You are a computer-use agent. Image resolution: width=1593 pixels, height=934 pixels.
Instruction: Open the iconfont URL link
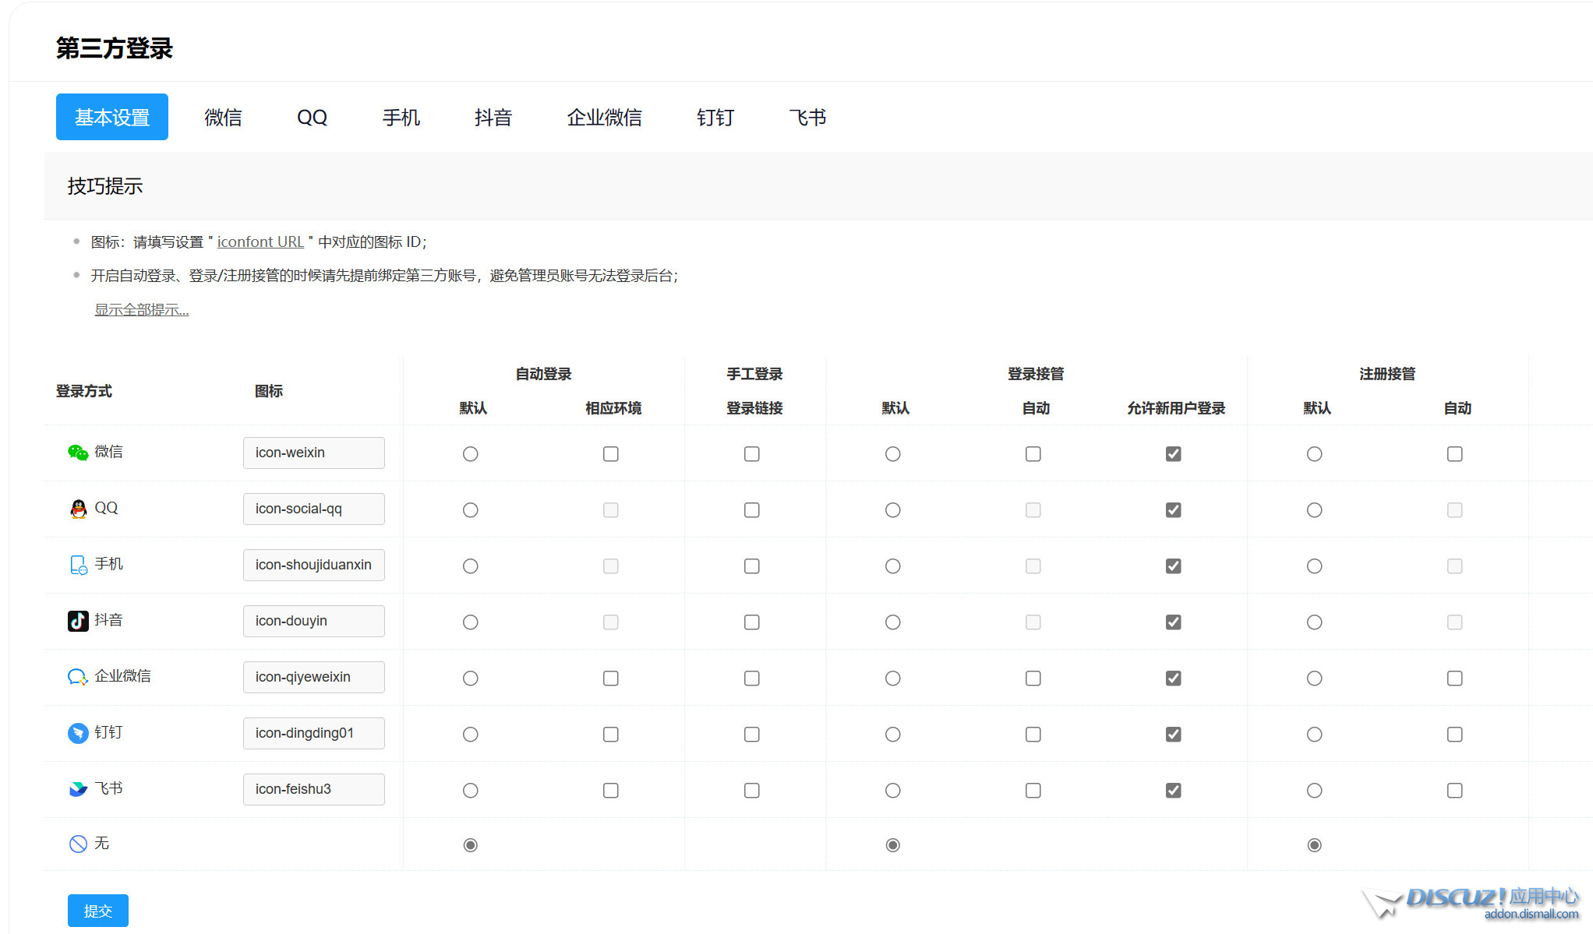(260, 241)
